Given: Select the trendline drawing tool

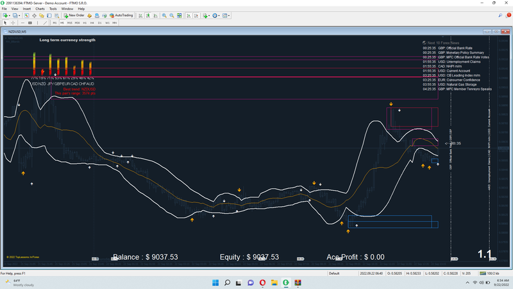Looking at the screenshot, I should pos(45,23).
